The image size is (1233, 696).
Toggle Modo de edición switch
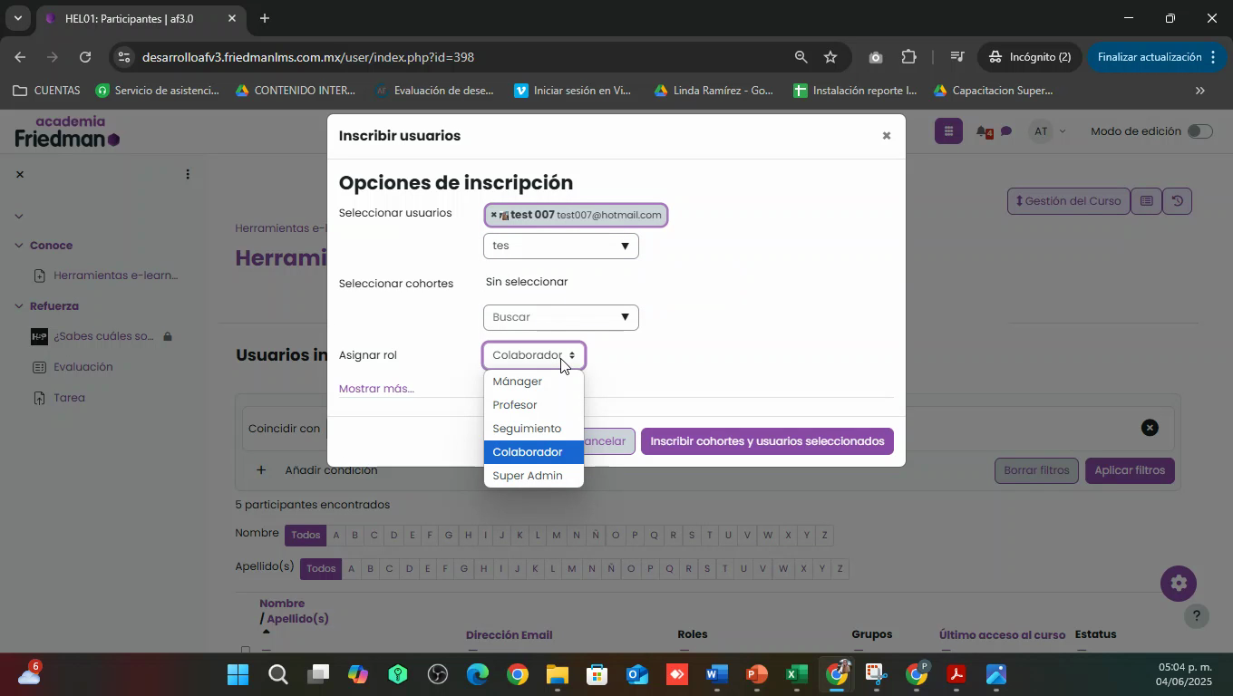(x=1199, y=131)
